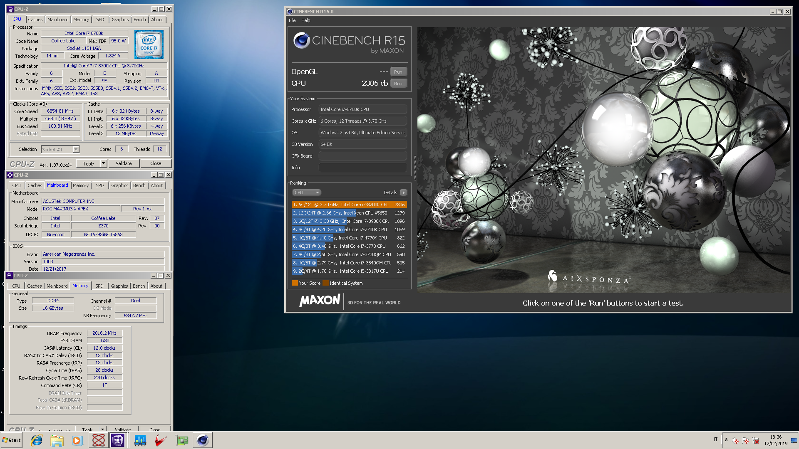Screen dimensions: 799x449
Task: Click BIOS version 1003 value
Action: (103, 262)
